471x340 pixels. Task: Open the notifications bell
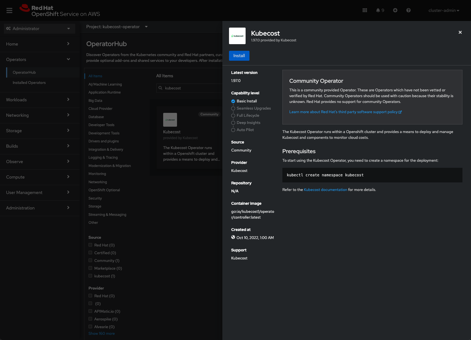pyautogui.click(x=380, y=10)
